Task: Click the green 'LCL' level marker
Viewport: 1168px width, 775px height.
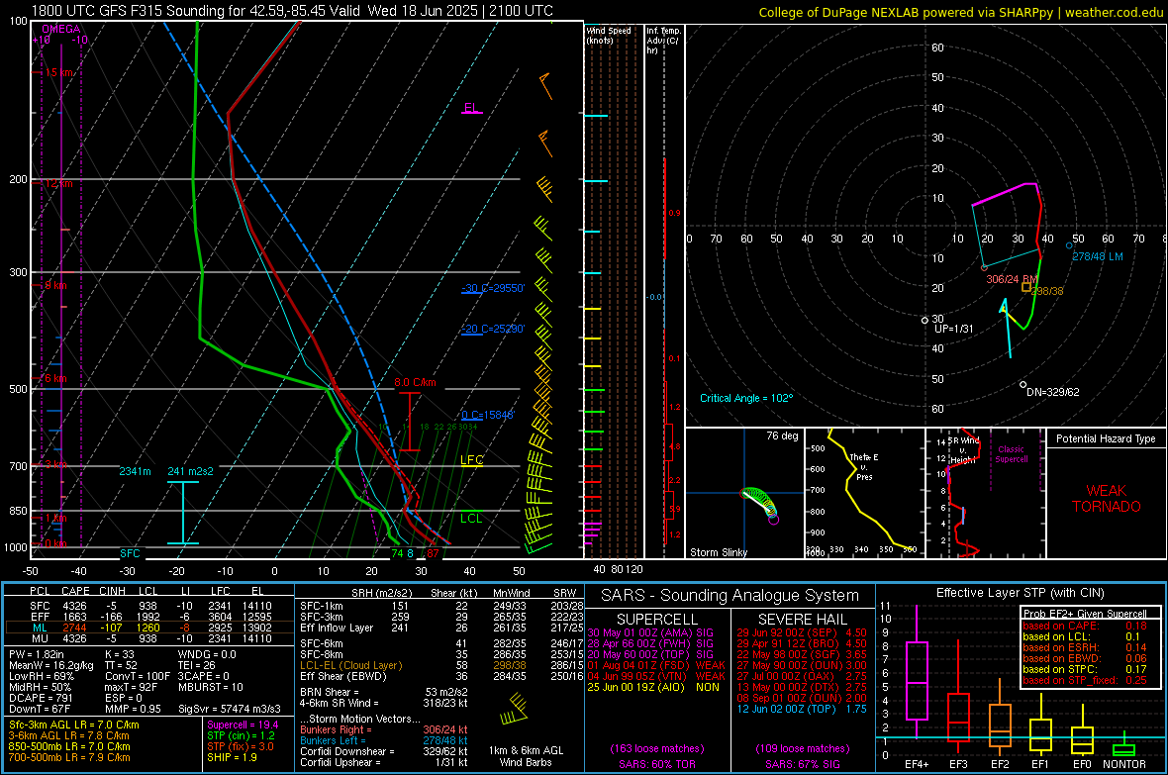Action: (471, 518)
